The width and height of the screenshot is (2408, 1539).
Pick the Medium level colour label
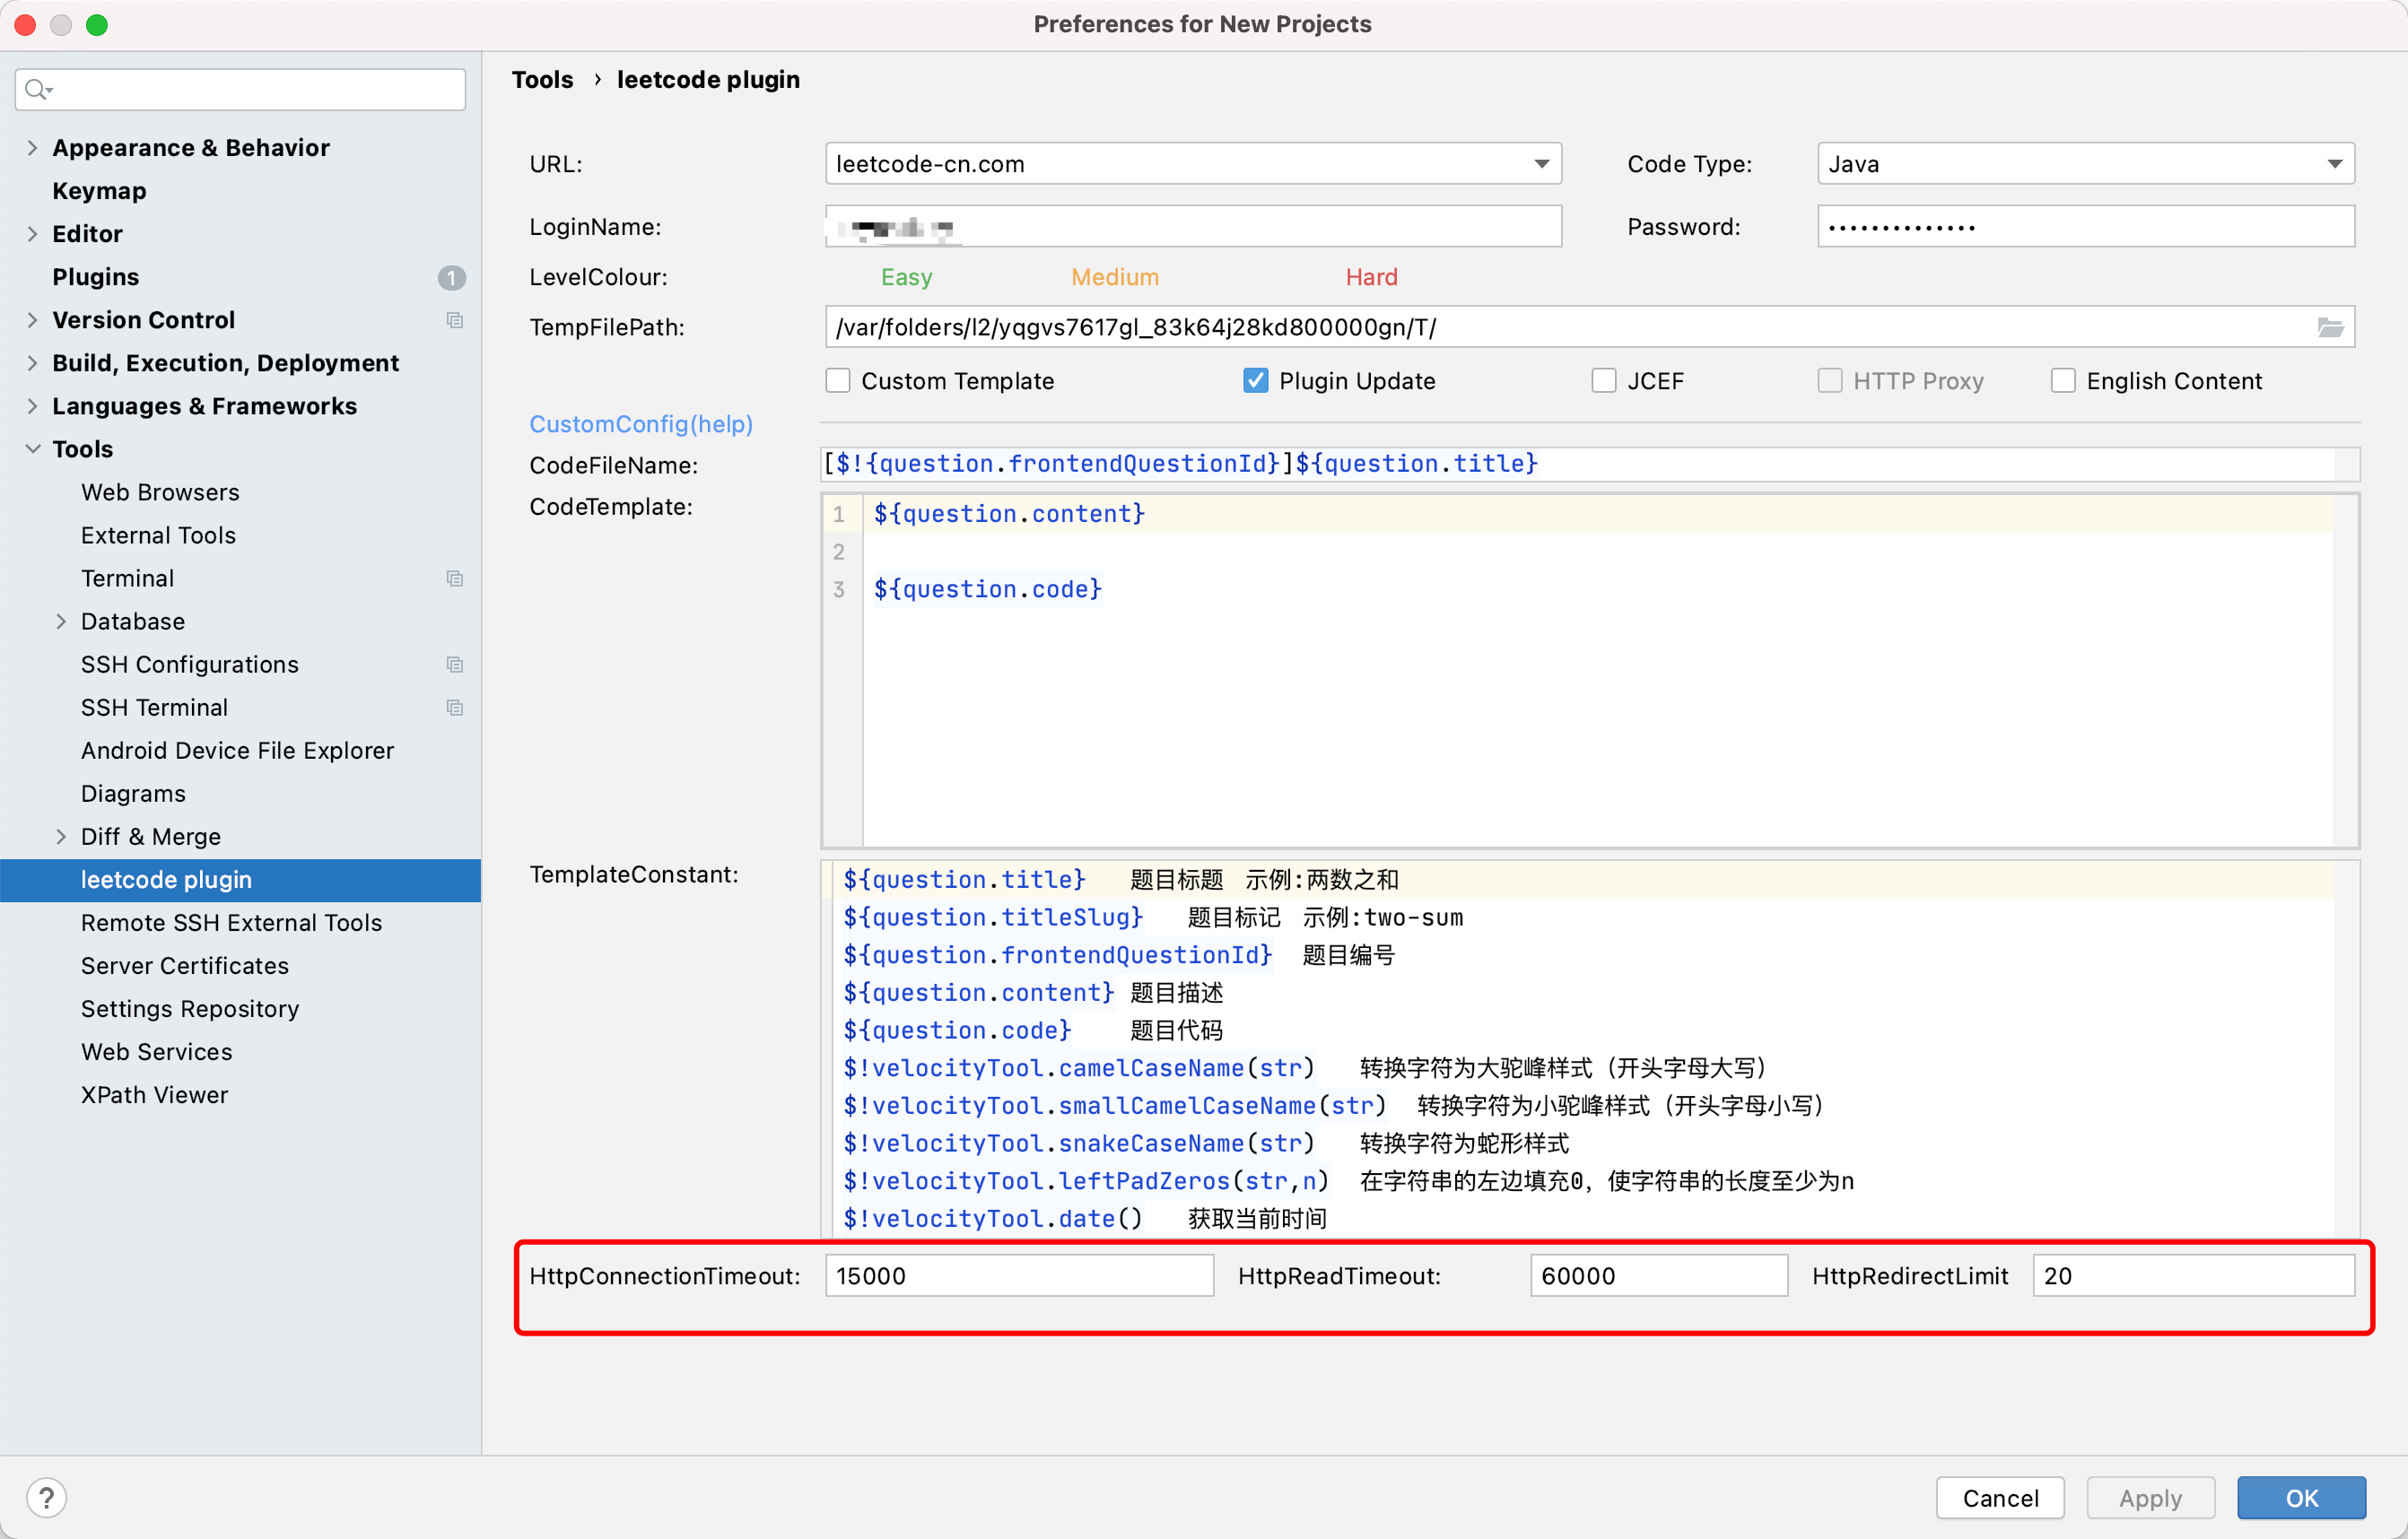1115,277
